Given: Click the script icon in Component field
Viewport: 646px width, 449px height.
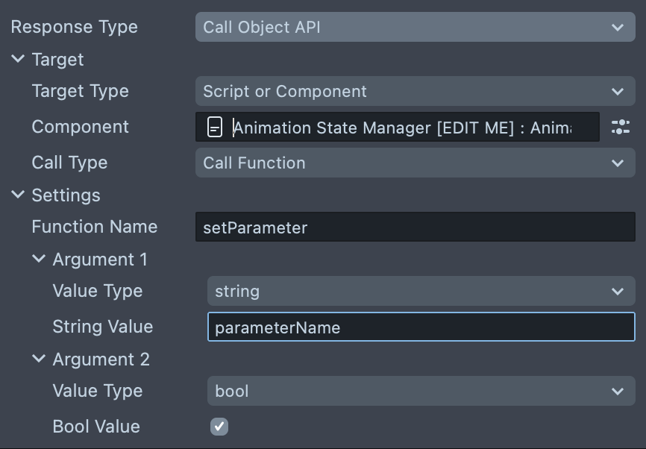Looking at the screenshot, I should pyautogui.click(x=215, y=128).
